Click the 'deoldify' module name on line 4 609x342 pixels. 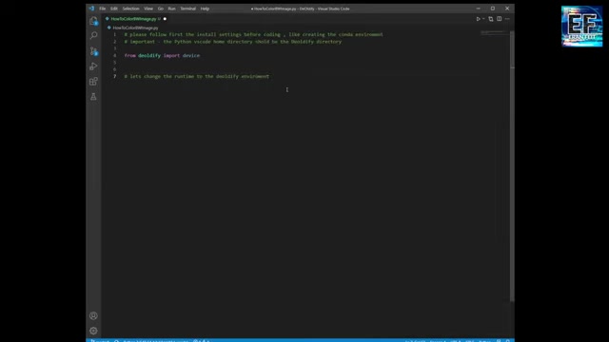pyautogui.click(x=149, y=55)
